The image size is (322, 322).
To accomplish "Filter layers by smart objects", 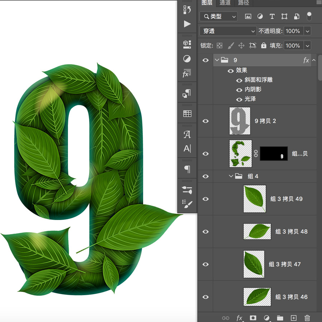I will click(297, 16).
